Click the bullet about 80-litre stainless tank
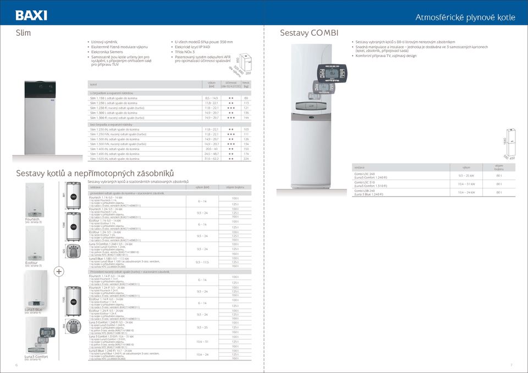This screenshot has width=528, height=373. [x=405, y=42]
